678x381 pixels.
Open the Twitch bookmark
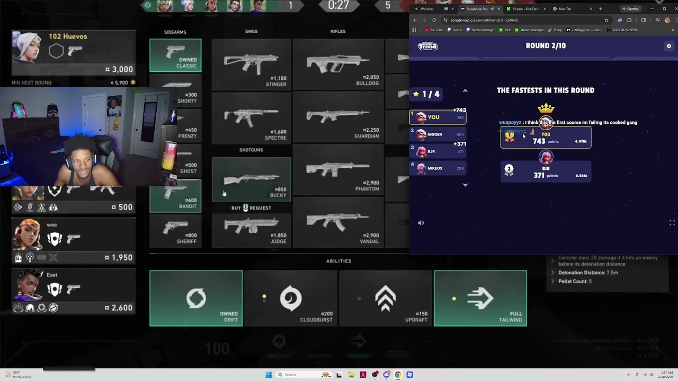454,30
